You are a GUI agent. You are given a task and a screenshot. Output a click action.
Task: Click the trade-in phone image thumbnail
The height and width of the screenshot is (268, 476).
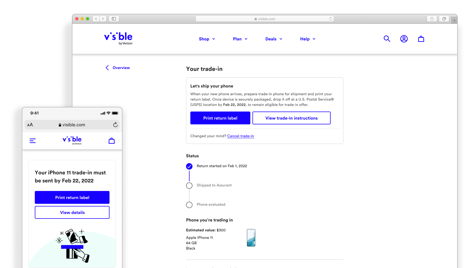click(x=251, y=238)
